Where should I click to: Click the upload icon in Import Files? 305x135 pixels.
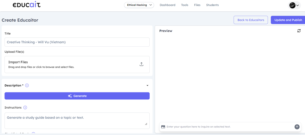141,64
